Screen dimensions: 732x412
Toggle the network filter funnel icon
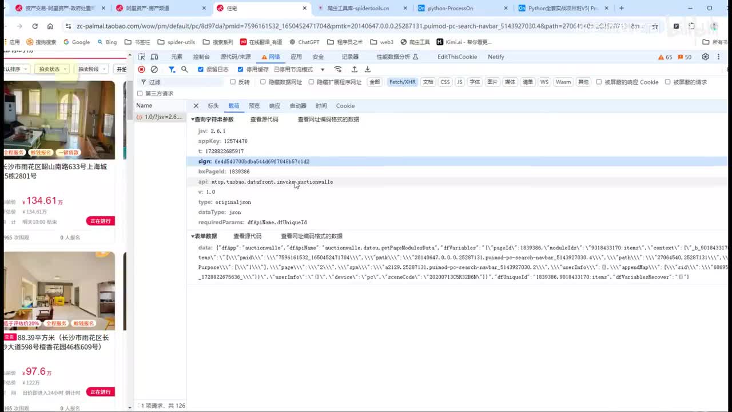click(x=172, y=69)
